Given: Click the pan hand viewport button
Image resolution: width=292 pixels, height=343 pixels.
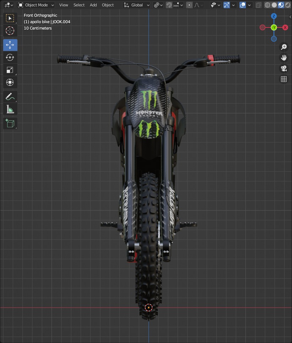Looking at the screenshot, I should 284,58.
